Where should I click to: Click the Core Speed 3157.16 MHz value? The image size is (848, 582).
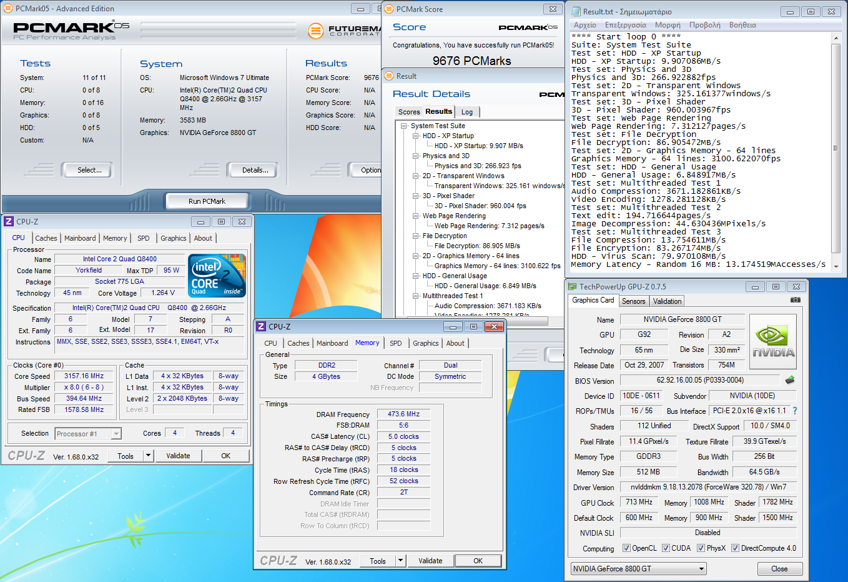click(84, 376)
